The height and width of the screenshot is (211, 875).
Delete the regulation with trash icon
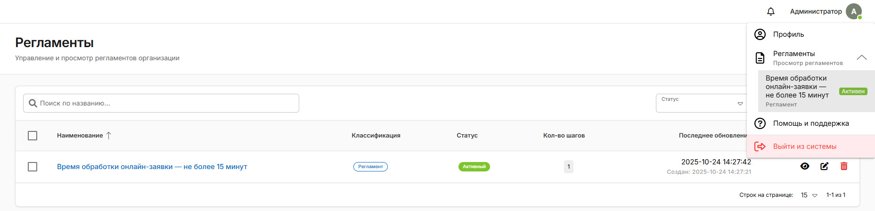[x=843, y=166]
